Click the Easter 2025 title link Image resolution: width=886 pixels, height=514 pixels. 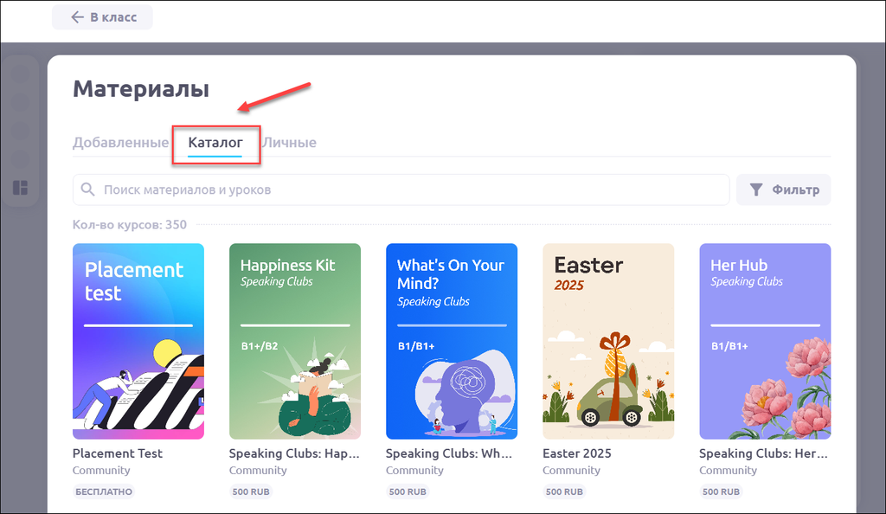pos(577,453)
